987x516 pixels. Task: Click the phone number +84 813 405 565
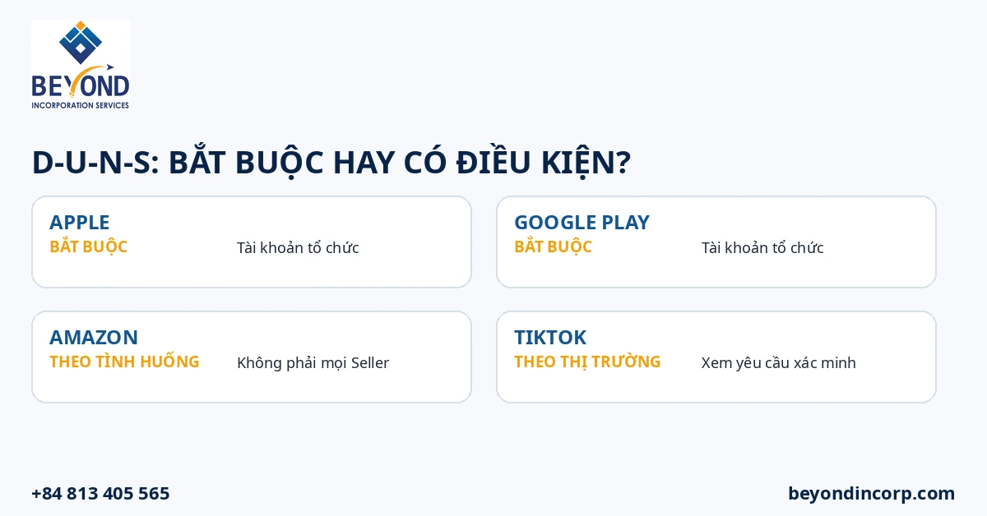pyautogui.click(x=100, y=493)
